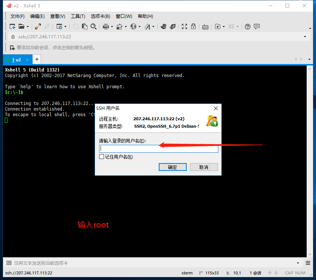
Task: Click the 确定 button
Action: (173, 167)
